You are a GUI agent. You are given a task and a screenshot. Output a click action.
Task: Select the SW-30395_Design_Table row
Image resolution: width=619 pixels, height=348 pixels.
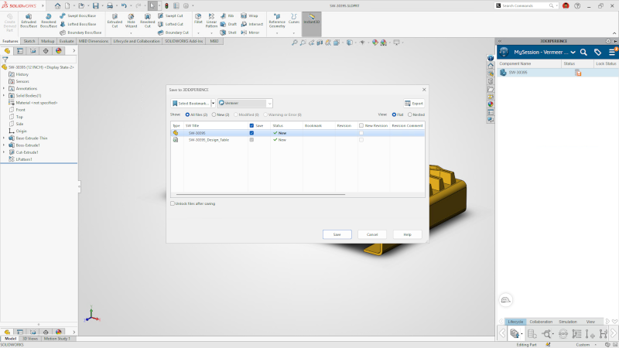pyautogui.click(x=208, y=140)
